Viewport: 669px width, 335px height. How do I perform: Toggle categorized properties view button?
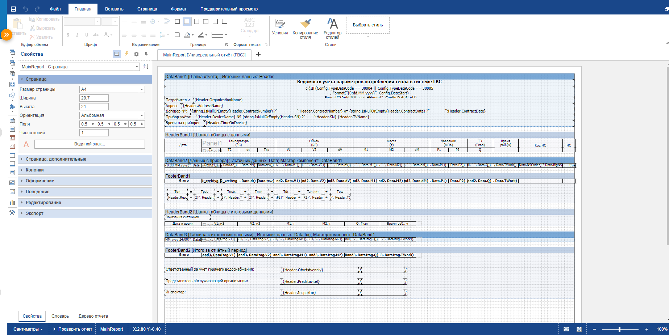pyautogui.click(x=117, y=54)
